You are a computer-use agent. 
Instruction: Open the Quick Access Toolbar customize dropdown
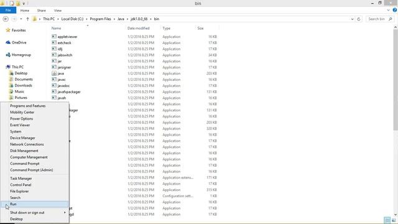pos(24,3)
